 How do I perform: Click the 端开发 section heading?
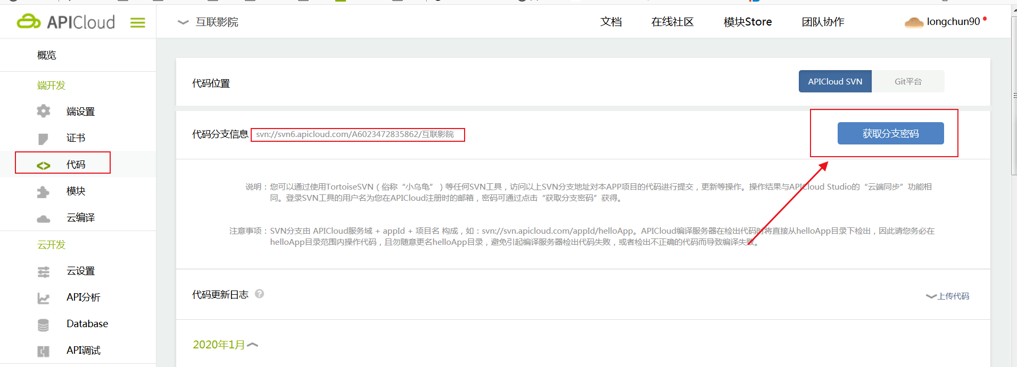pyautogui.click(x=51, y=85)
